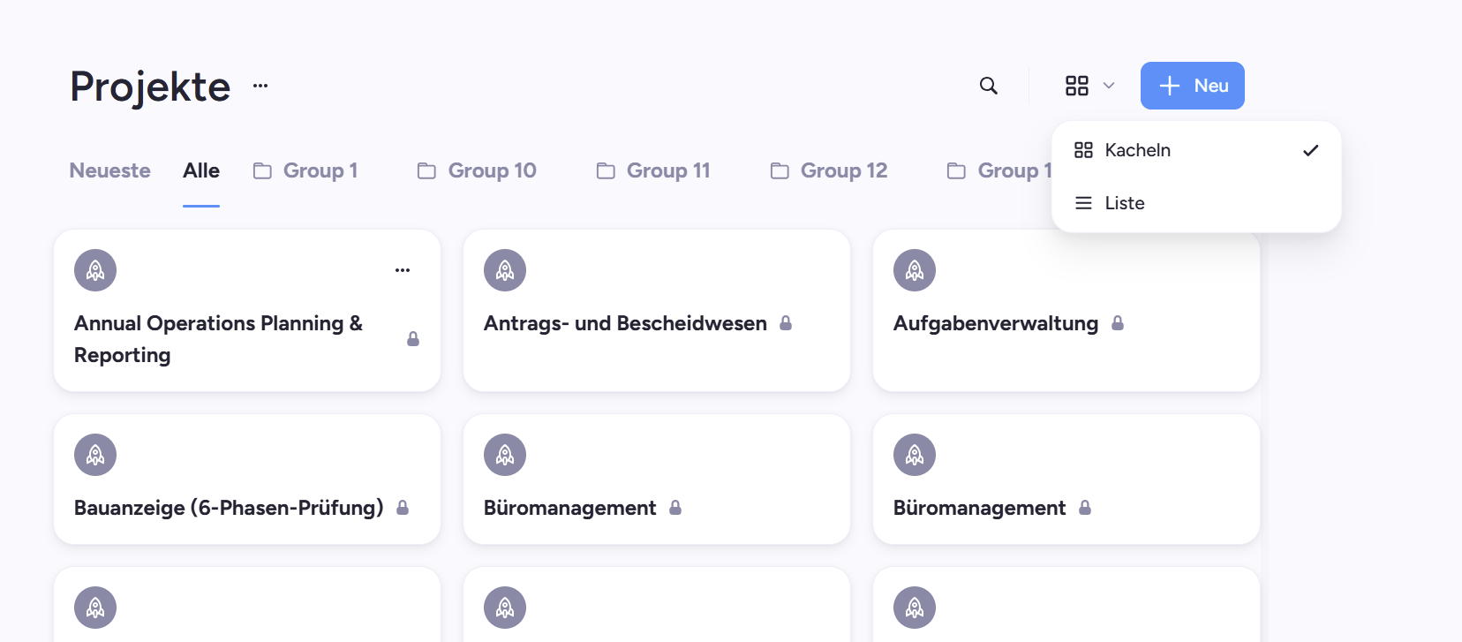The image size is (1462, 642).
Task: Select the Kacheln view option
Action: click(1196, 150)
